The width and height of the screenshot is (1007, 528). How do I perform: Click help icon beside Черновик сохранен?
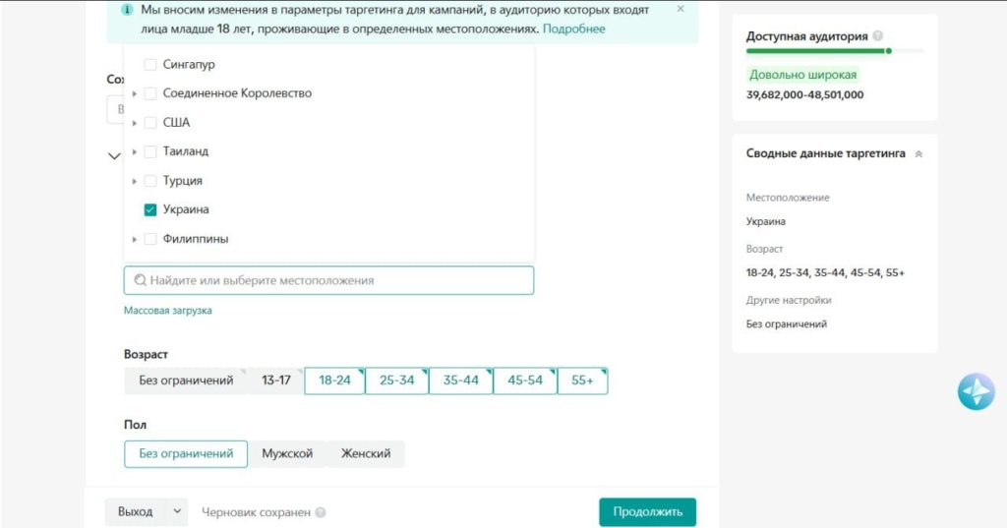click(321, 512)
